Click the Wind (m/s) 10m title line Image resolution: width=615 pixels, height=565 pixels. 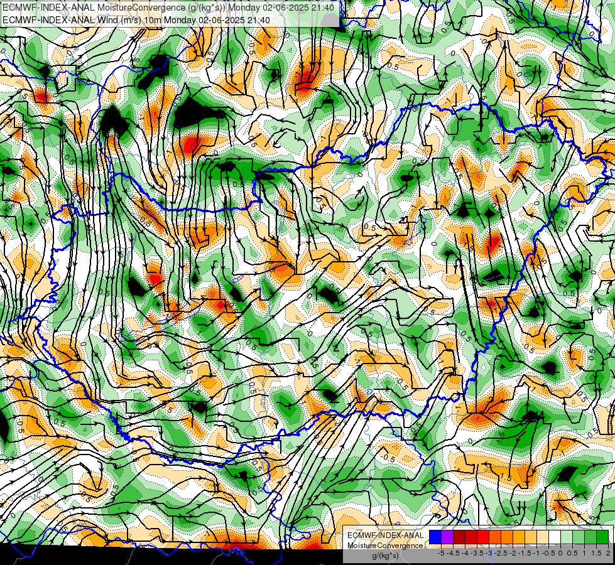pos(136,19)
